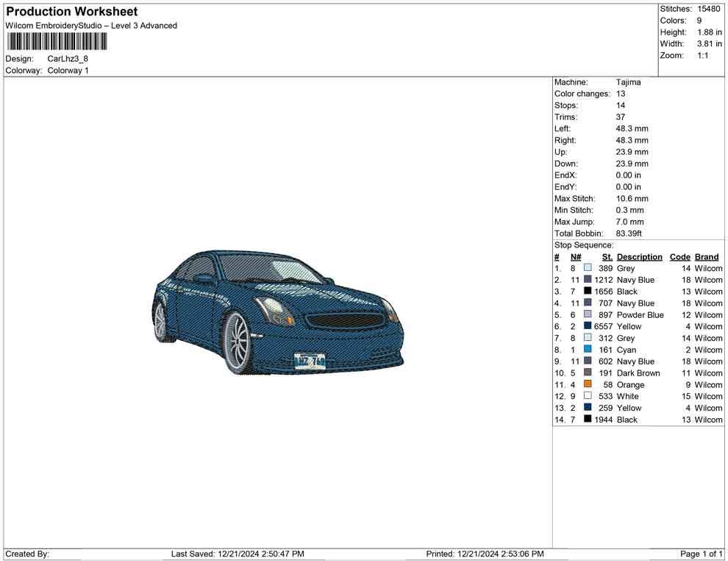Screen dimensions: 728x561
Task: Click the Colorway 1 label
Action: click(x=68, y=70)
